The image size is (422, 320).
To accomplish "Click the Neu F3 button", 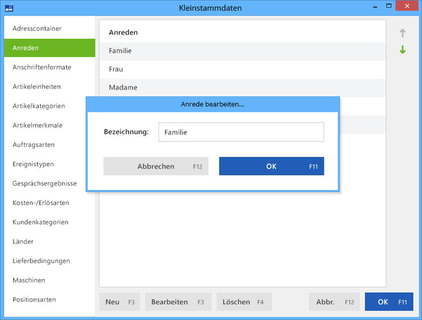I will 120,302.
